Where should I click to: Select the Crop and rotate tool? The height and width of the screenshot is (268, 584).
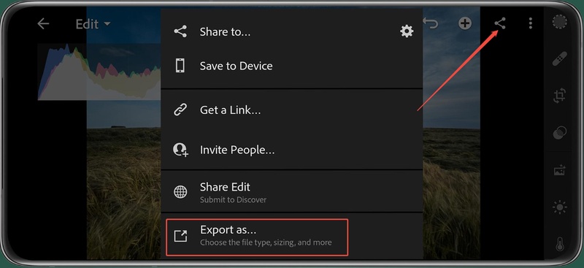[559, 96]
